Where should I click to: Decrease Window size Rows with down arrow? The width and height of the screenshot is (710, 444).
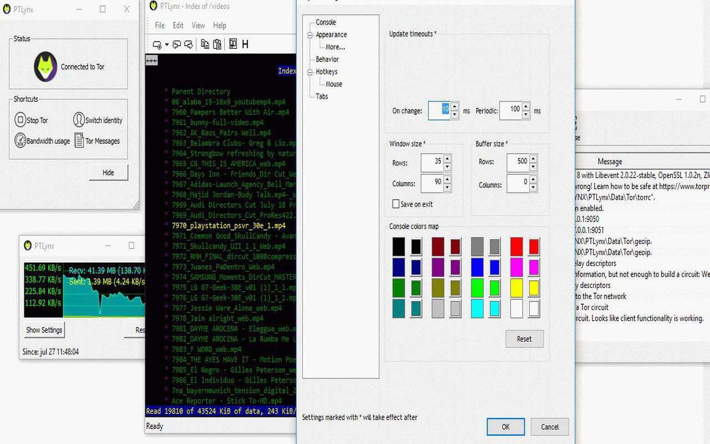447,167
